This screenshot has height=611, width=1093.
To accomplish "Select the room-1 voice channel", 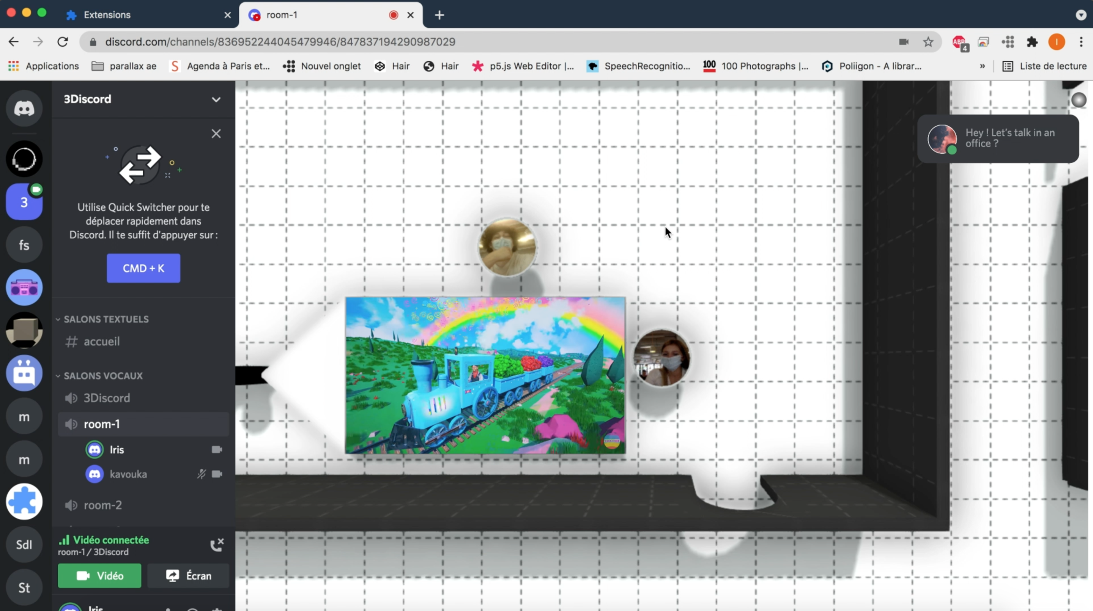I will click(143, 424).
